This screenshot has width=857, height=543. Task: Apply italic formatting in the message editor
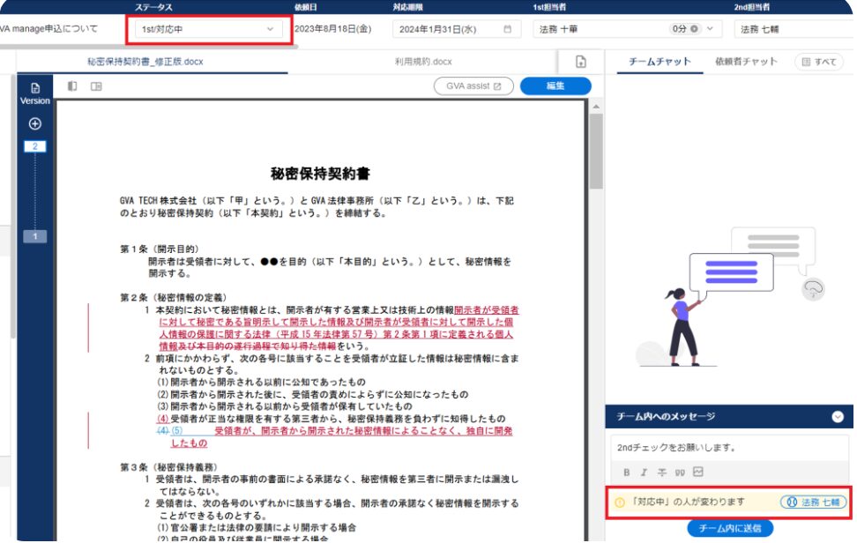[x=644, y=472]
